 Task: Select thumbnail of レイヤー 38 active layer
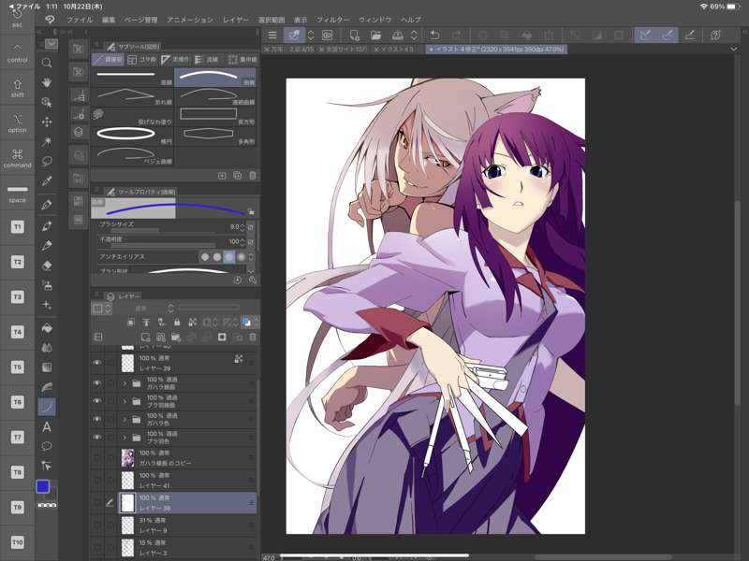pyautogui.click(x=127, y=503)
